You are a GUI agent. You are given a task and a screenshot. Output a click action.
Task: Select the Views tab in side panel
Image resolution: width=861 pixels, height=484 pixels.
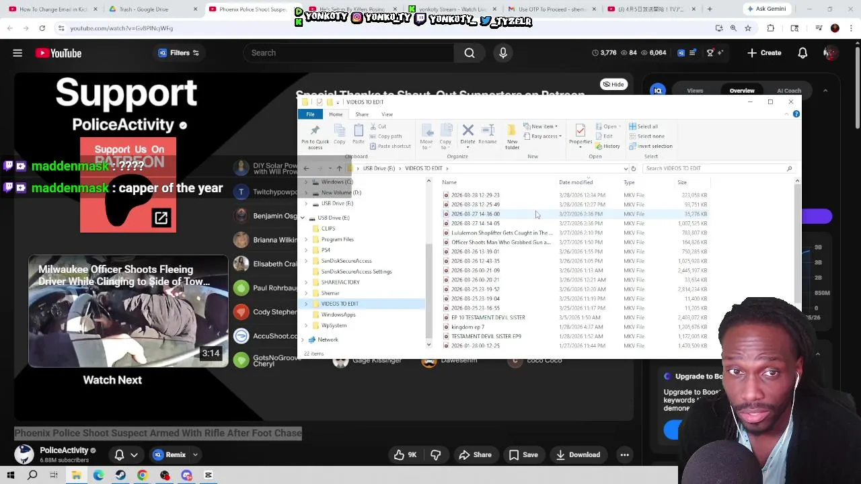click(695, 91)
